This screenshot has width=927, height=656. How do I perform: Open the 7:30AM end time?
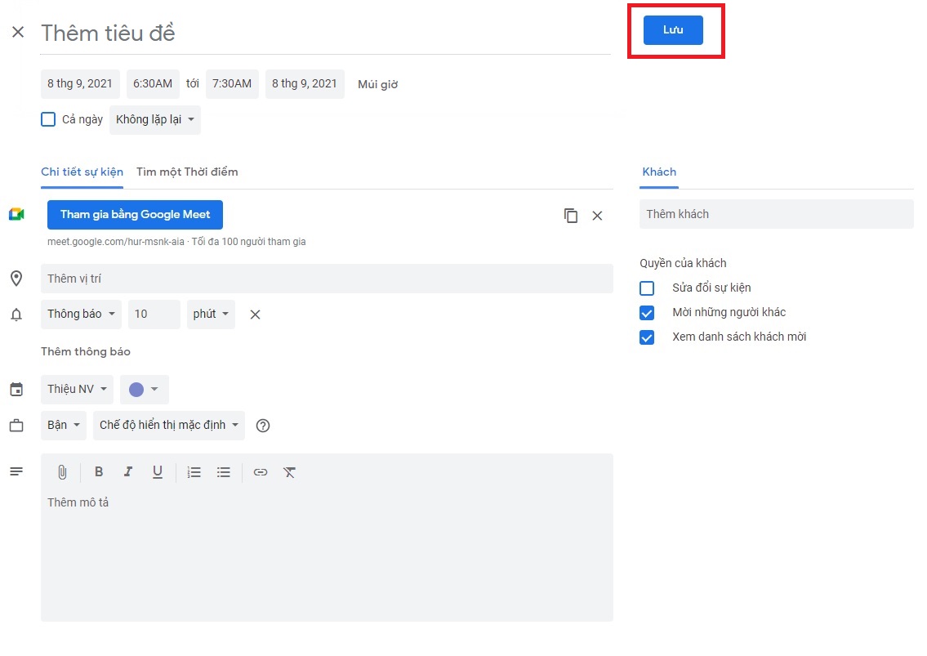tap(232, 84)
